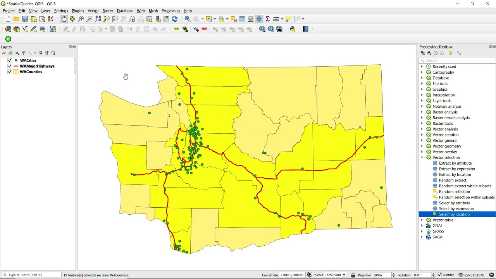
Task: Click Filter Legend funnel icon in Layers
Action: click(23, 53)
